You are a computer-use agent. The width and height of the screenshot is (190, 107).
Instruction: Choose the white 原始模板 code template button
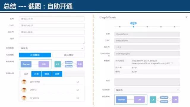(69, 55)
